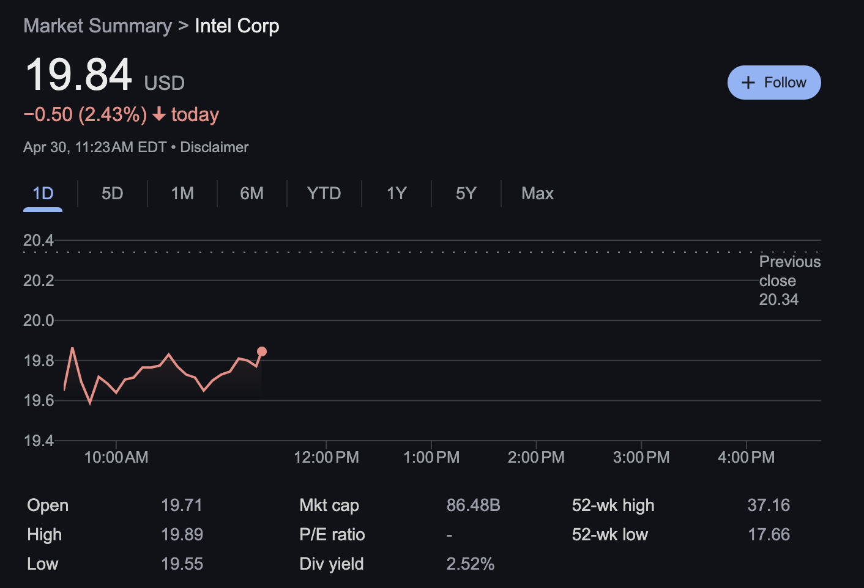Switch to the 1M time range tab

click(x=182, y=194)
